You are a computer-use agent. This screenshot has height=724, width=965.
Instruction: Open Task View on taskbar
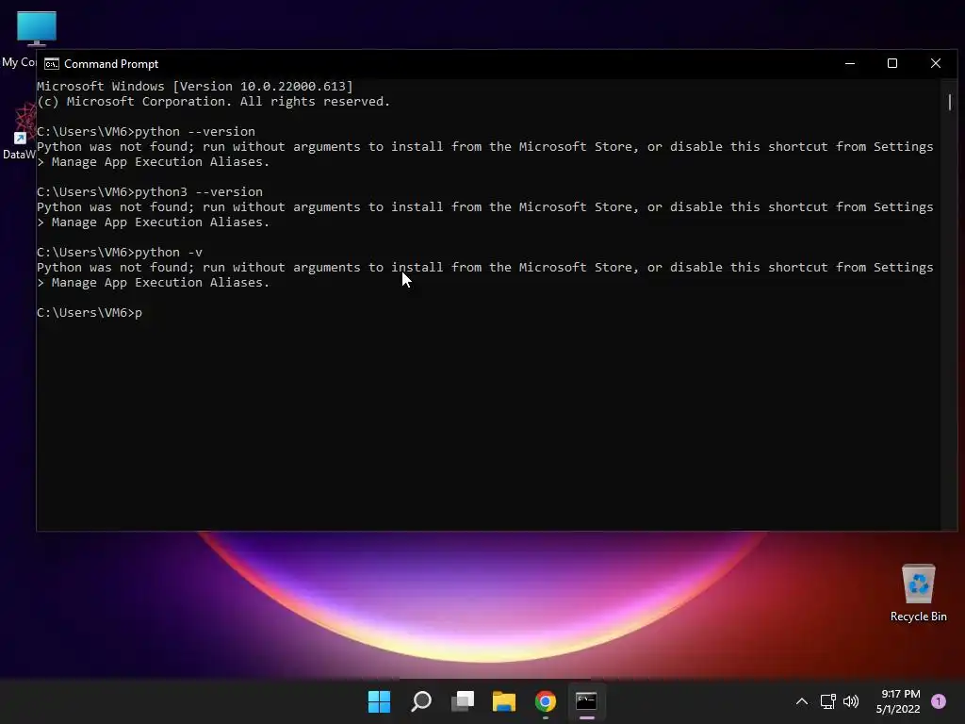click(463, 701)
